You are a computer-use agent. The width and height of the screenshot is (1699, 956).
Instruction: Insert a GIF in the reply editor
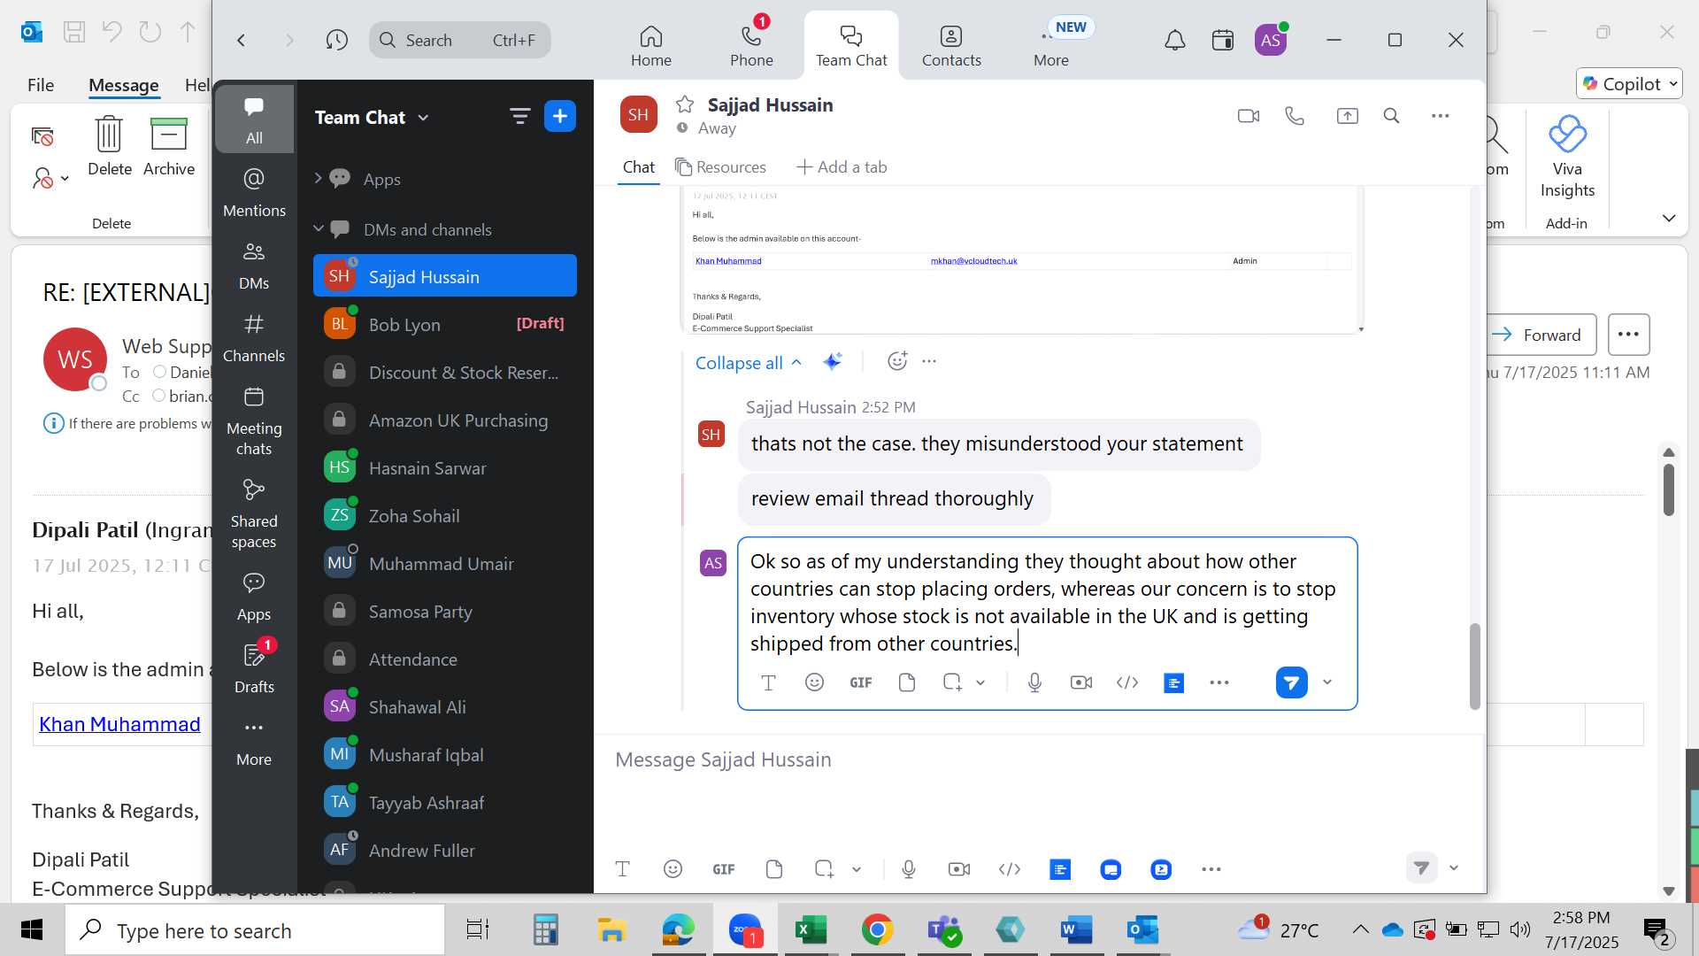(860, 682)
